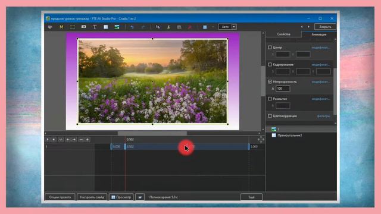Click the Undo arrow icon
The height and width of the screenshot is (214, 381).
pyautogui.click(x=132, y=27)
